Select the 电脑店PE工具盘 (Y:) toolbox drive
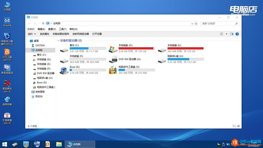This screenshot has height=148, width=263. [x=113, y=70]
